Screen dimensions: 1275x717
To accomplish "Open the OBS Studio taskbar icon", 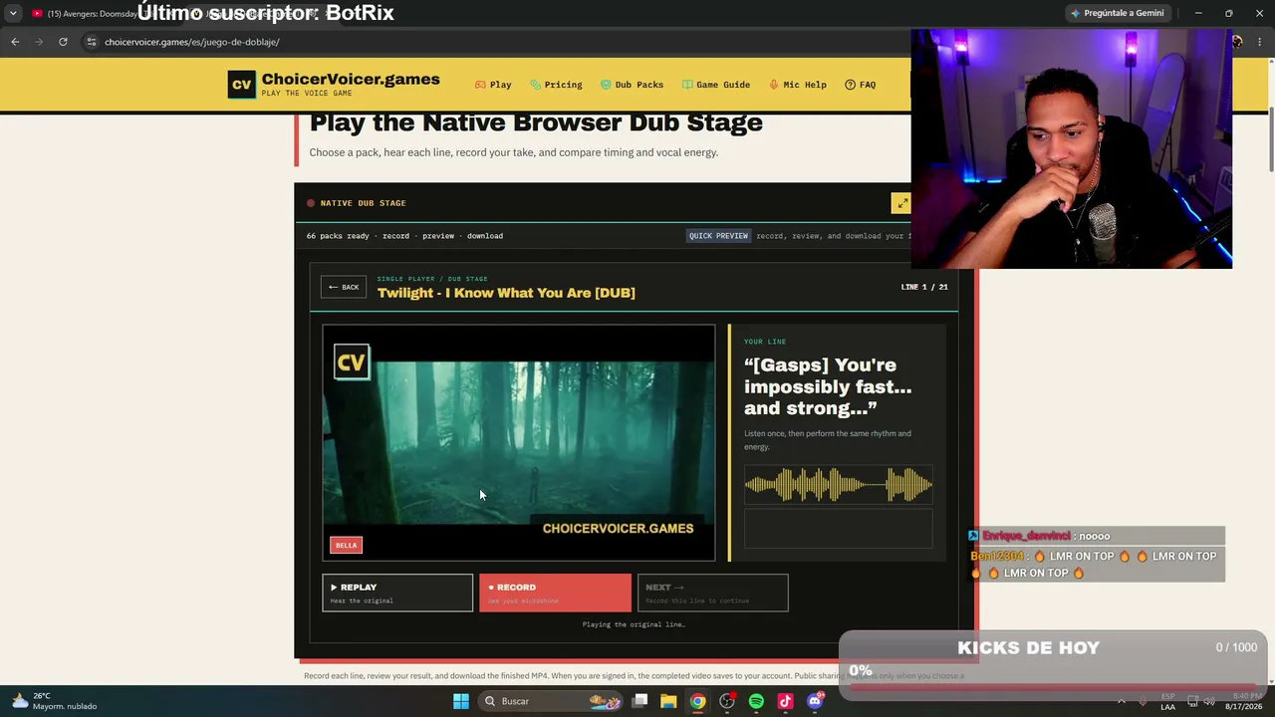I will (727, 701).
